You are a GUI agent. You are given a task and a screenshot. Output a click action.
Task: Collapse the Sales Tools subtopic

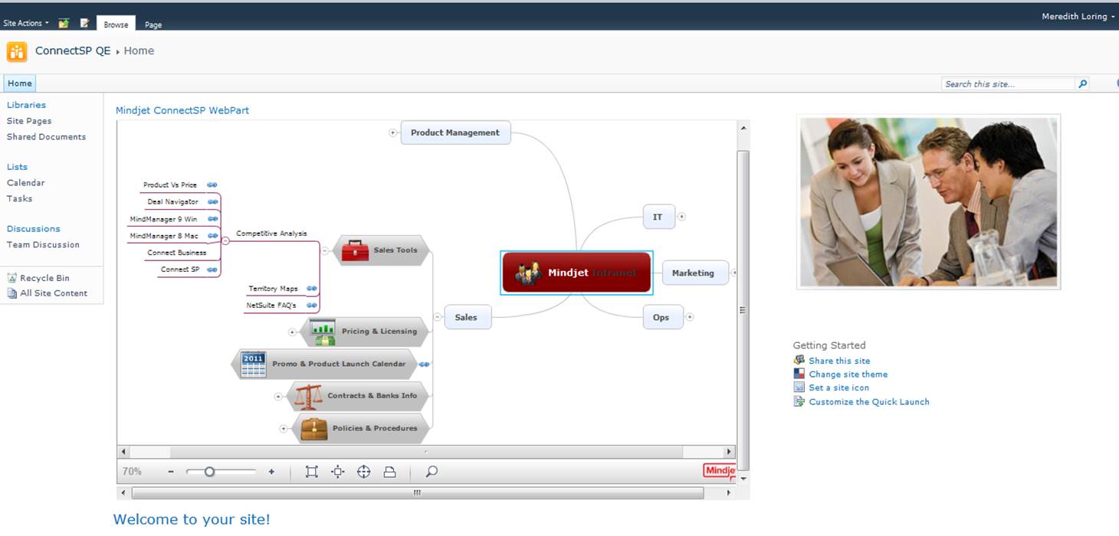click(x=325, y=250)
